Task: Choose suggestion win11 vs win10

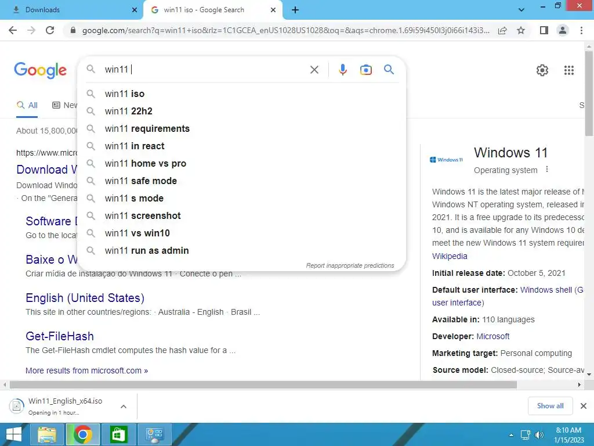Action: (x=241, y=233)
